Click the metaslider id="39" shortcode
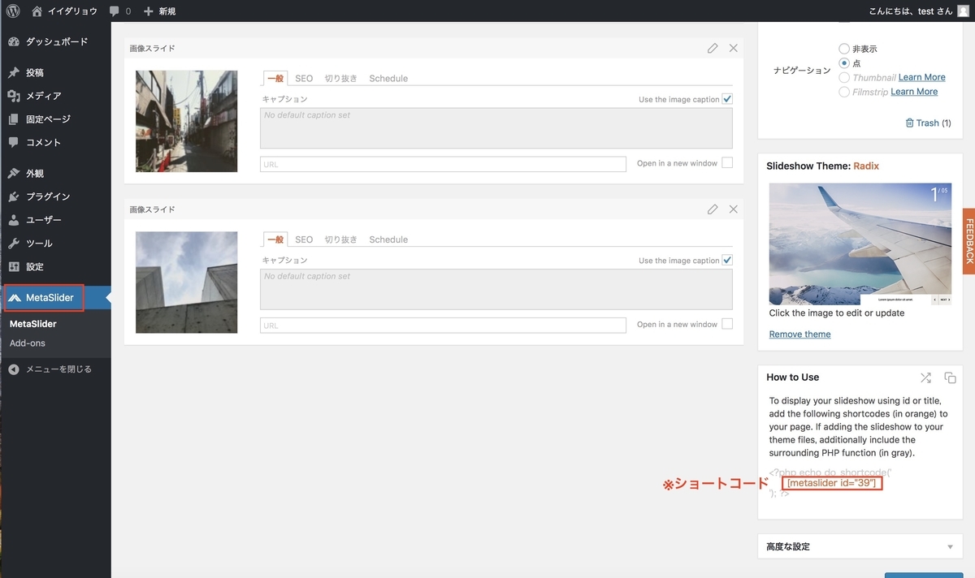Image resolution: width=975 pixels, height=578 pixels. coord(832,483)
